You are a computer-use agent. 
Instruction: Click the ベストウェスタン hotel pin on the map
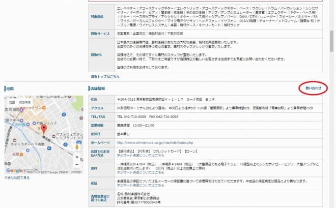pyautogui.click(x=53, y=136)
